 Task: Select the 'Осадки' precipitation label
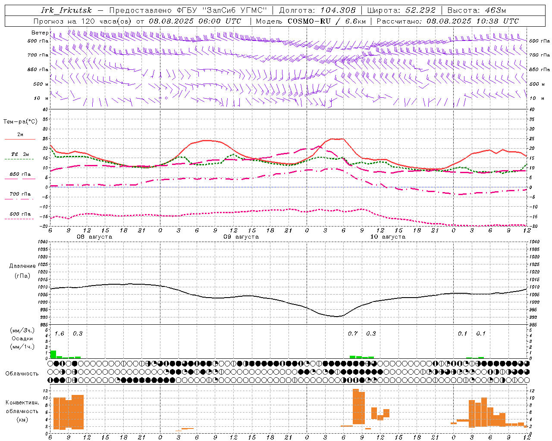pos(22,339)
